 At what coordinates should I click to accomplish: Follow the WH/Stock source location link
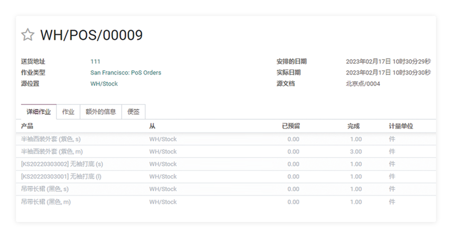104,84
